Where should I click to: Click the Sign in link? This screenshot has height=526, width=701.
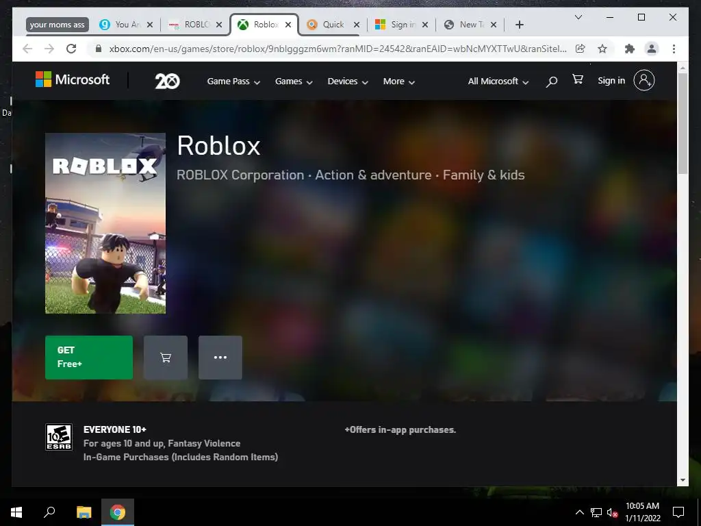pos(611,81)
